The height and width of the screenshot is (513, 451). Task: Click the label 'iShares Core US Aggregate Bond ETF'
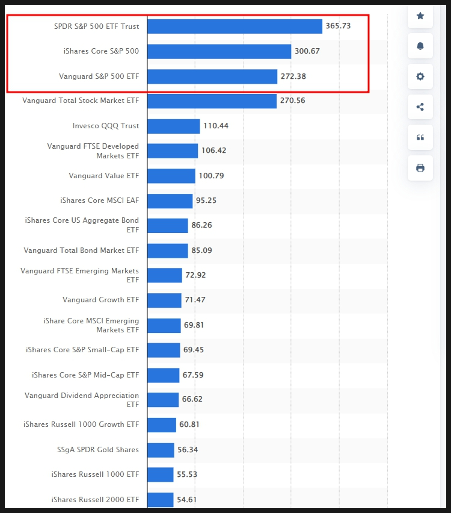(82, 225)
